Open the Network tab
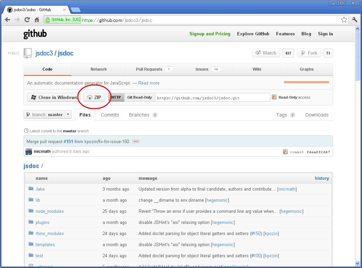The height and width of the screenshot is (268, 362). (x=99, y=69)
